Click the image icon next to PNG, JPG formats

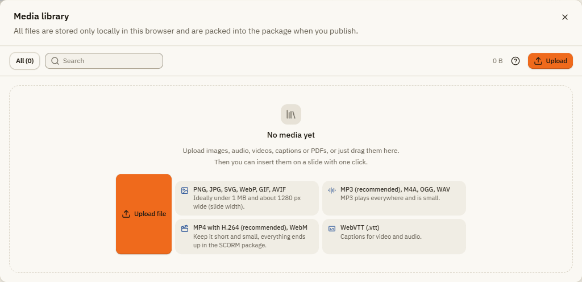[185, 190]
